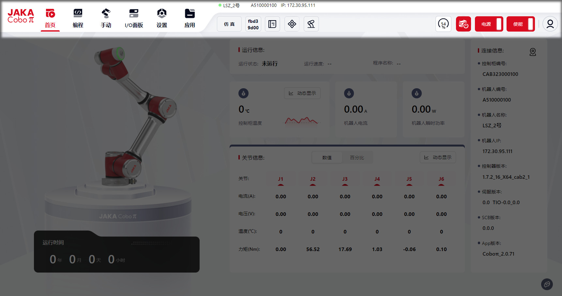562x296 pixels.
Task: Open the 首页 home tab
Action: (x=50, y=19)
